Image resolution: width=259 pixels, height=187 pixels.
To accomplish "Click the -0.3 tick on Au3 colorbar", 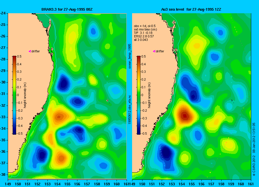I will tap(144, 118).
